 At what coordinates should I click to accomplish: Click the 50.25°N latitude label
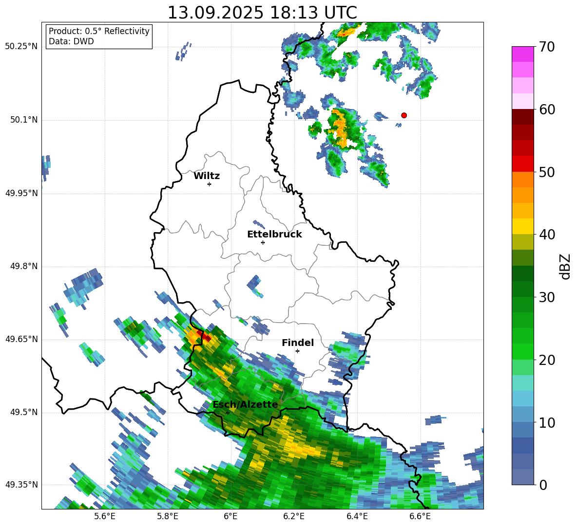click(21, 47)
